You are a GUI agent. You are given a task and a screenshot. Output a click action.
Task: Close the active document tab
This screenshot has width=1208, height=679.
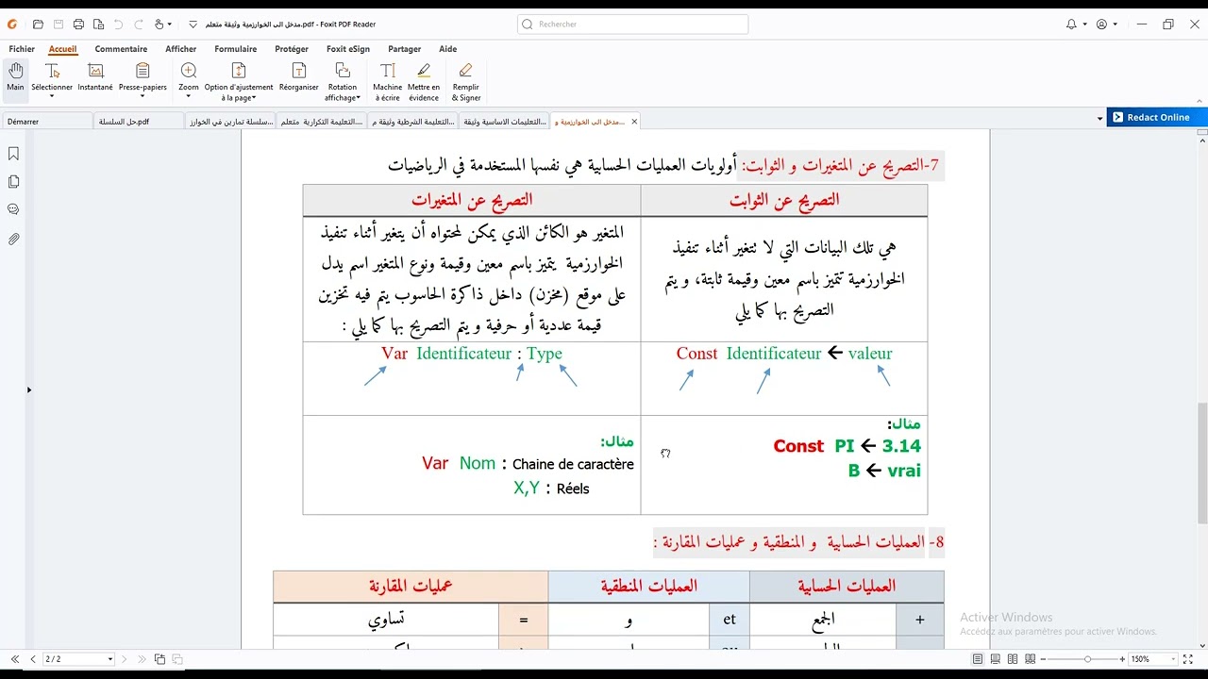[x=634, y=122]
